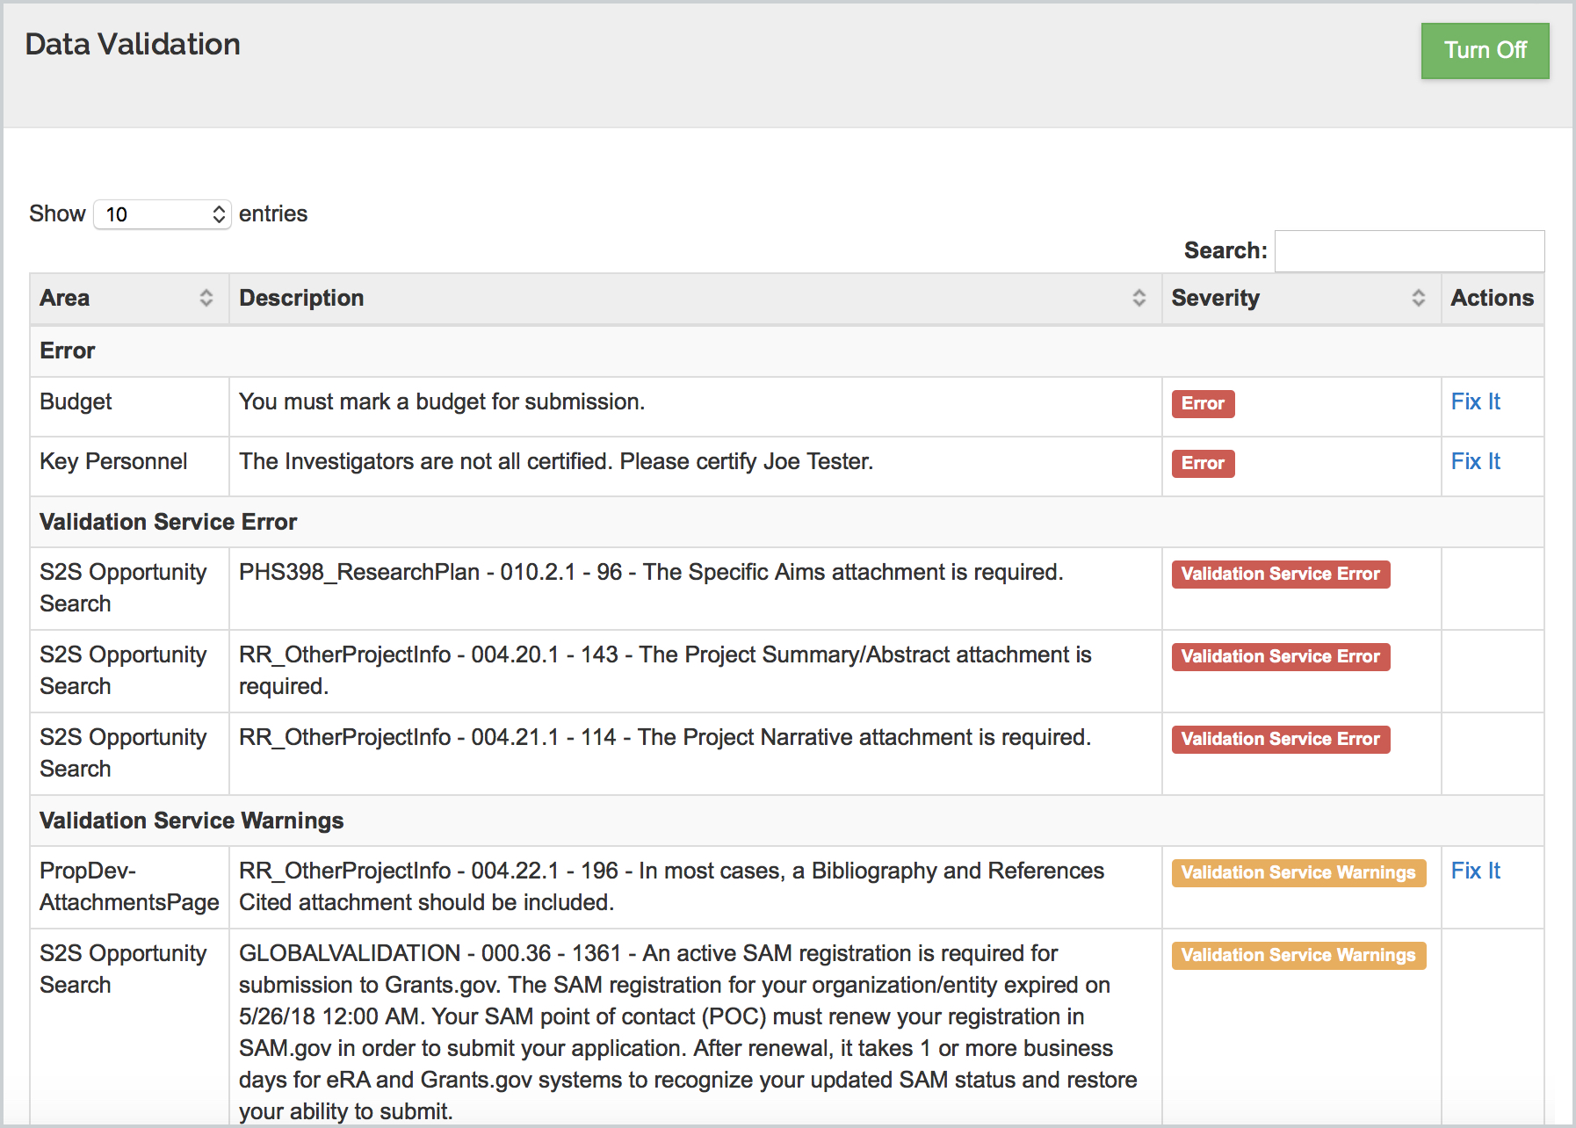Turn off data validation with Turn Off button
This screenshot has width=1576, height=1128.
(x=1485, y=51)
